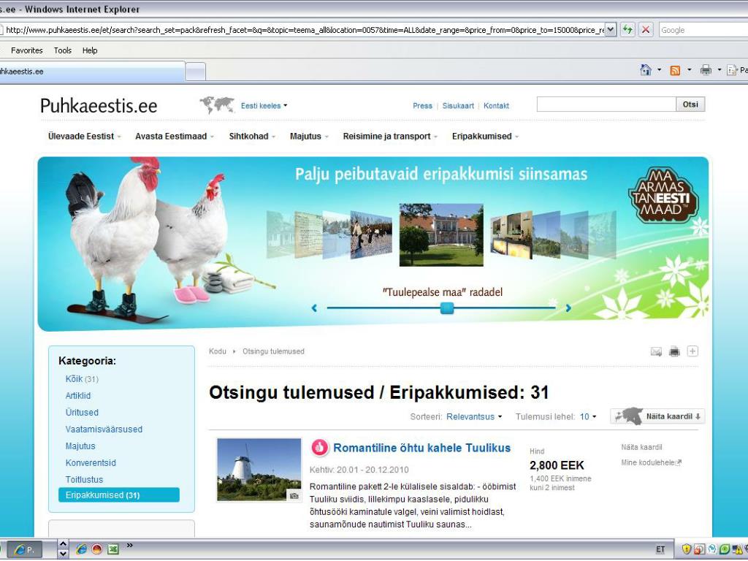This screenshot has width=748, height=561.
Task: Click the windmill thumbnail image
Action: pos(259,470)
